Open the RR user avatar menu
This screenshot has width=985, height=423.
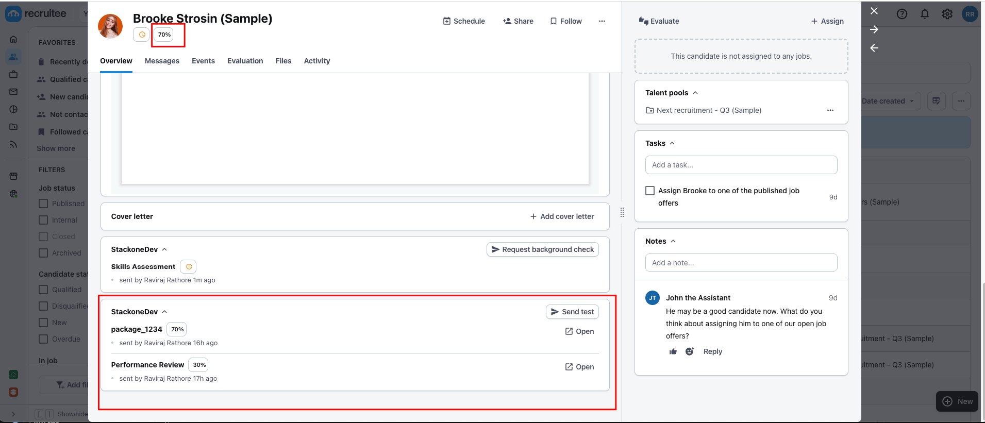point(970,14)
